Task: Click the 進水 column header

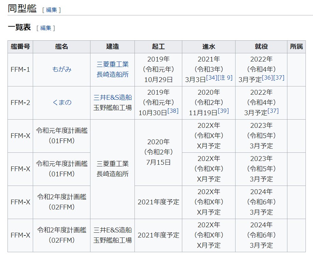Action: tap(209, 47)
